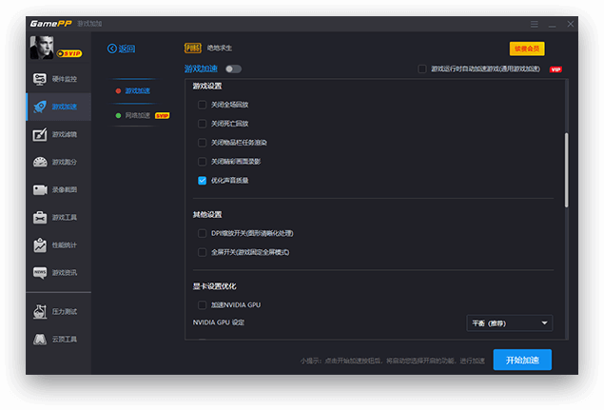604x410 pixels.
Task: Toggle the 游戏加速 switch on
Action: point(233,68)
